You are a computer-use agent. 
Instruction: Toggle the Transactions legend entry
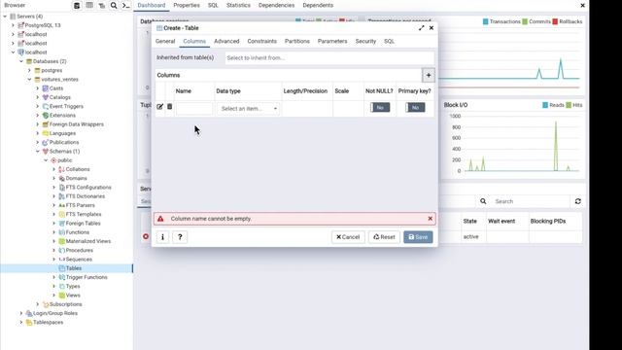click(x=501, y=21)
